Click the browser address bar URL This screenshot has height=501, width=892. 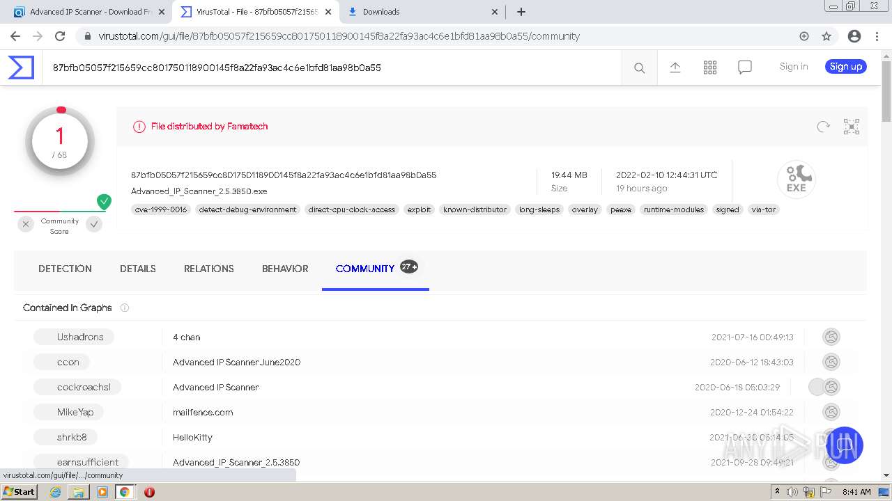[x=339, y=36]
